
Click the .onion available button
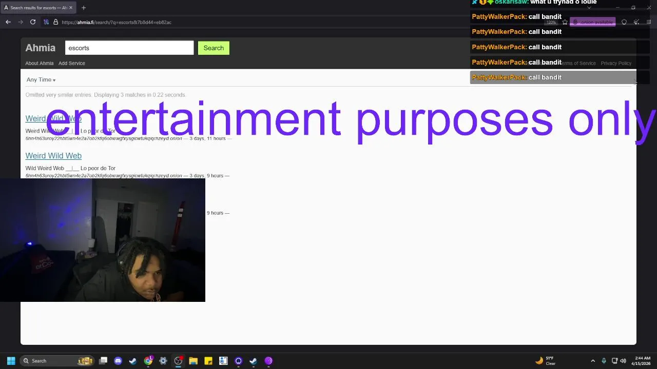click(593, 22)
